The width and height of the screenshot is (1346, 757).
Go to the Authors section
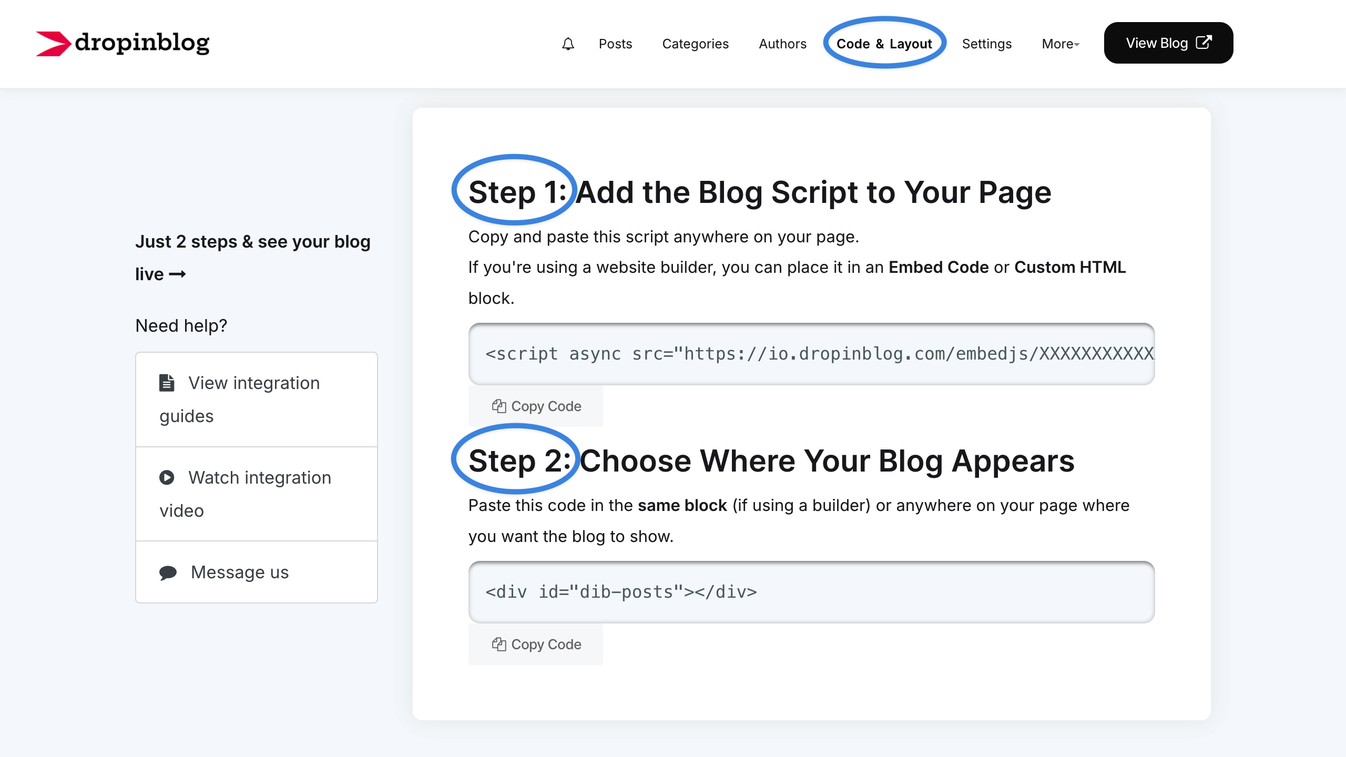[x=782, y=44]
